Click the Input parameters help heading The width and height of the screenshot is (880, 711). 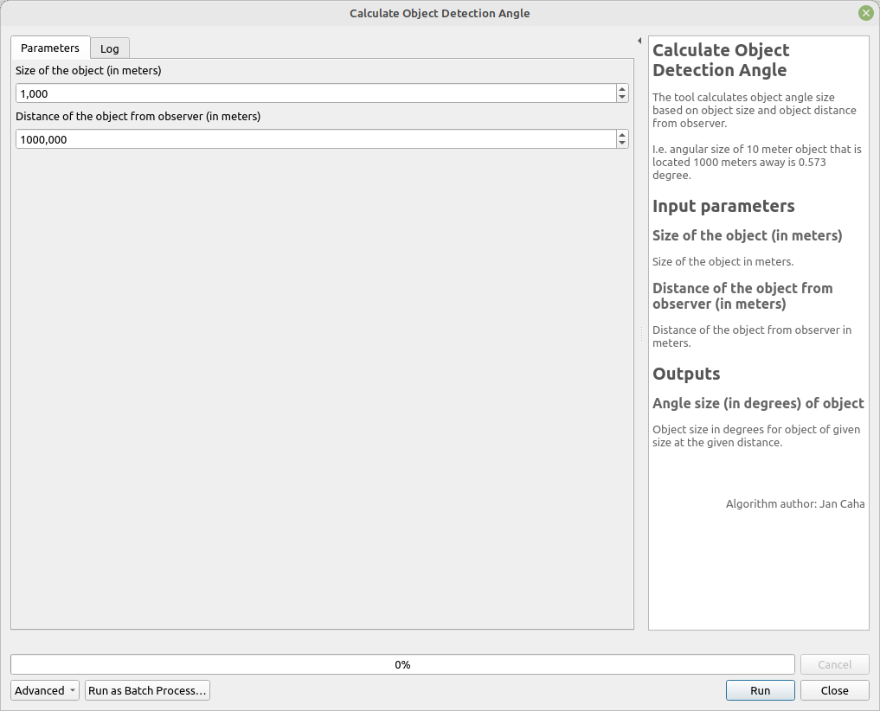point(723,206)
